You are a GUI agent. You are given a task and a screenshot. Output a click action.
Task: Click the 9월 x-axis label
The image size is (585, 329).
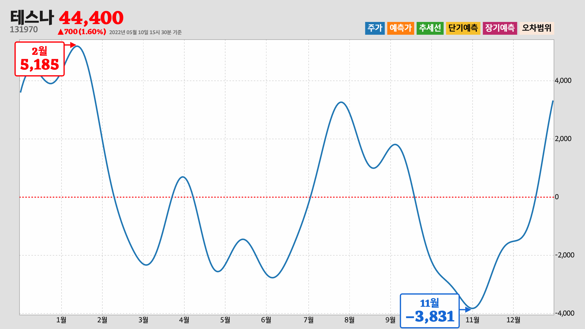pos(390,320)
